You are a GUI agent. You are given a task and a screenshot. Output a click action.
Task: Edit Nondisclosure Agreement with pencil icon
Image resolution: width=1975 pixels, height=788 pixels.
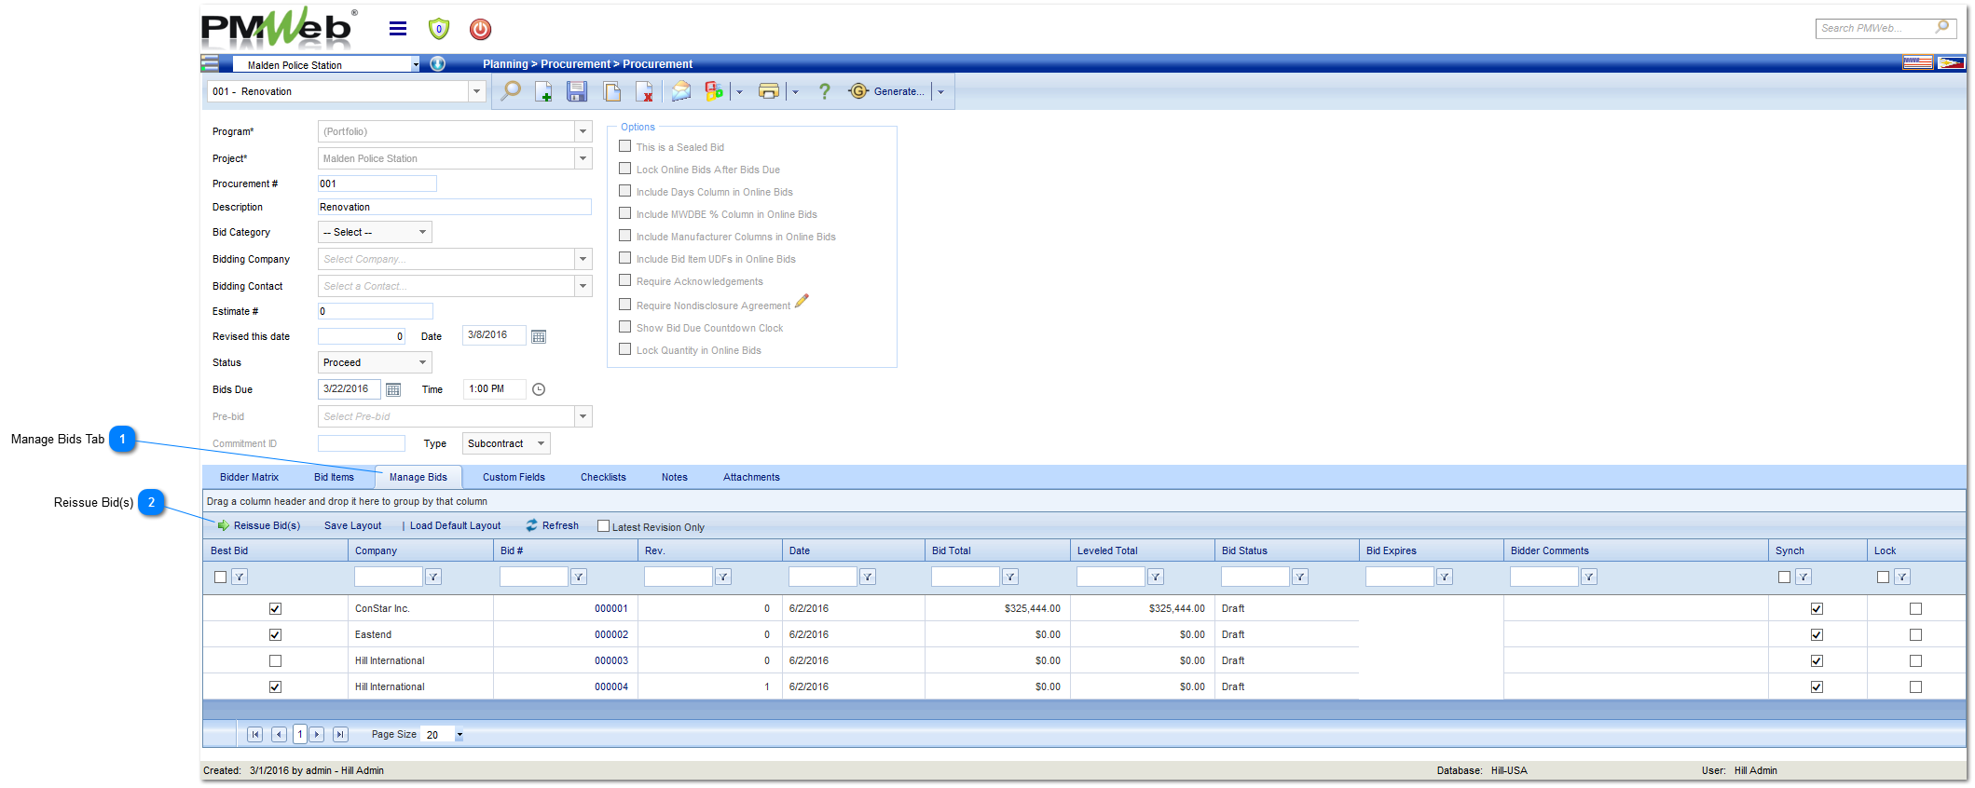coord(802,301)
